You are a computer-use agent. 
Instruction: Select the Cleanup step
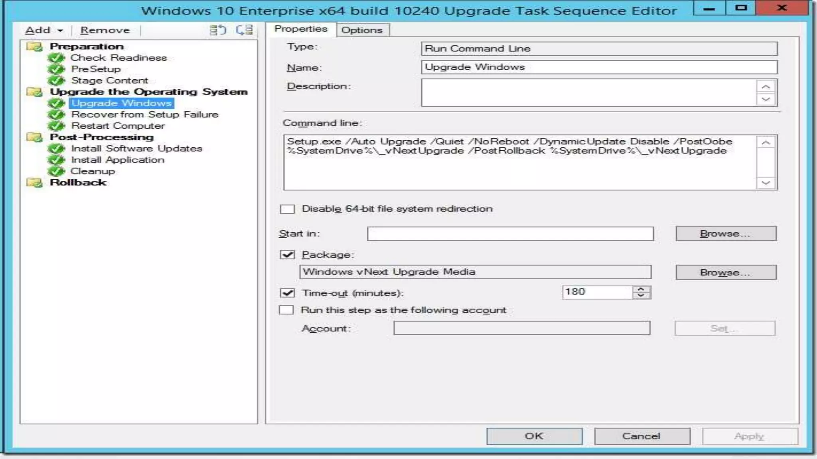[x=93, y=171]
